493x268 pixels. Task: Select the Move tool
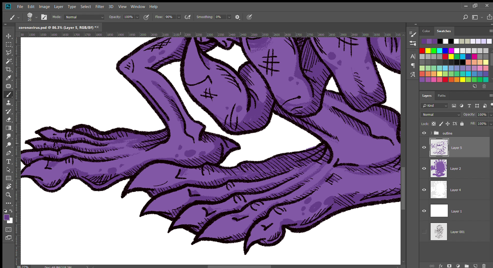point(8,36)
